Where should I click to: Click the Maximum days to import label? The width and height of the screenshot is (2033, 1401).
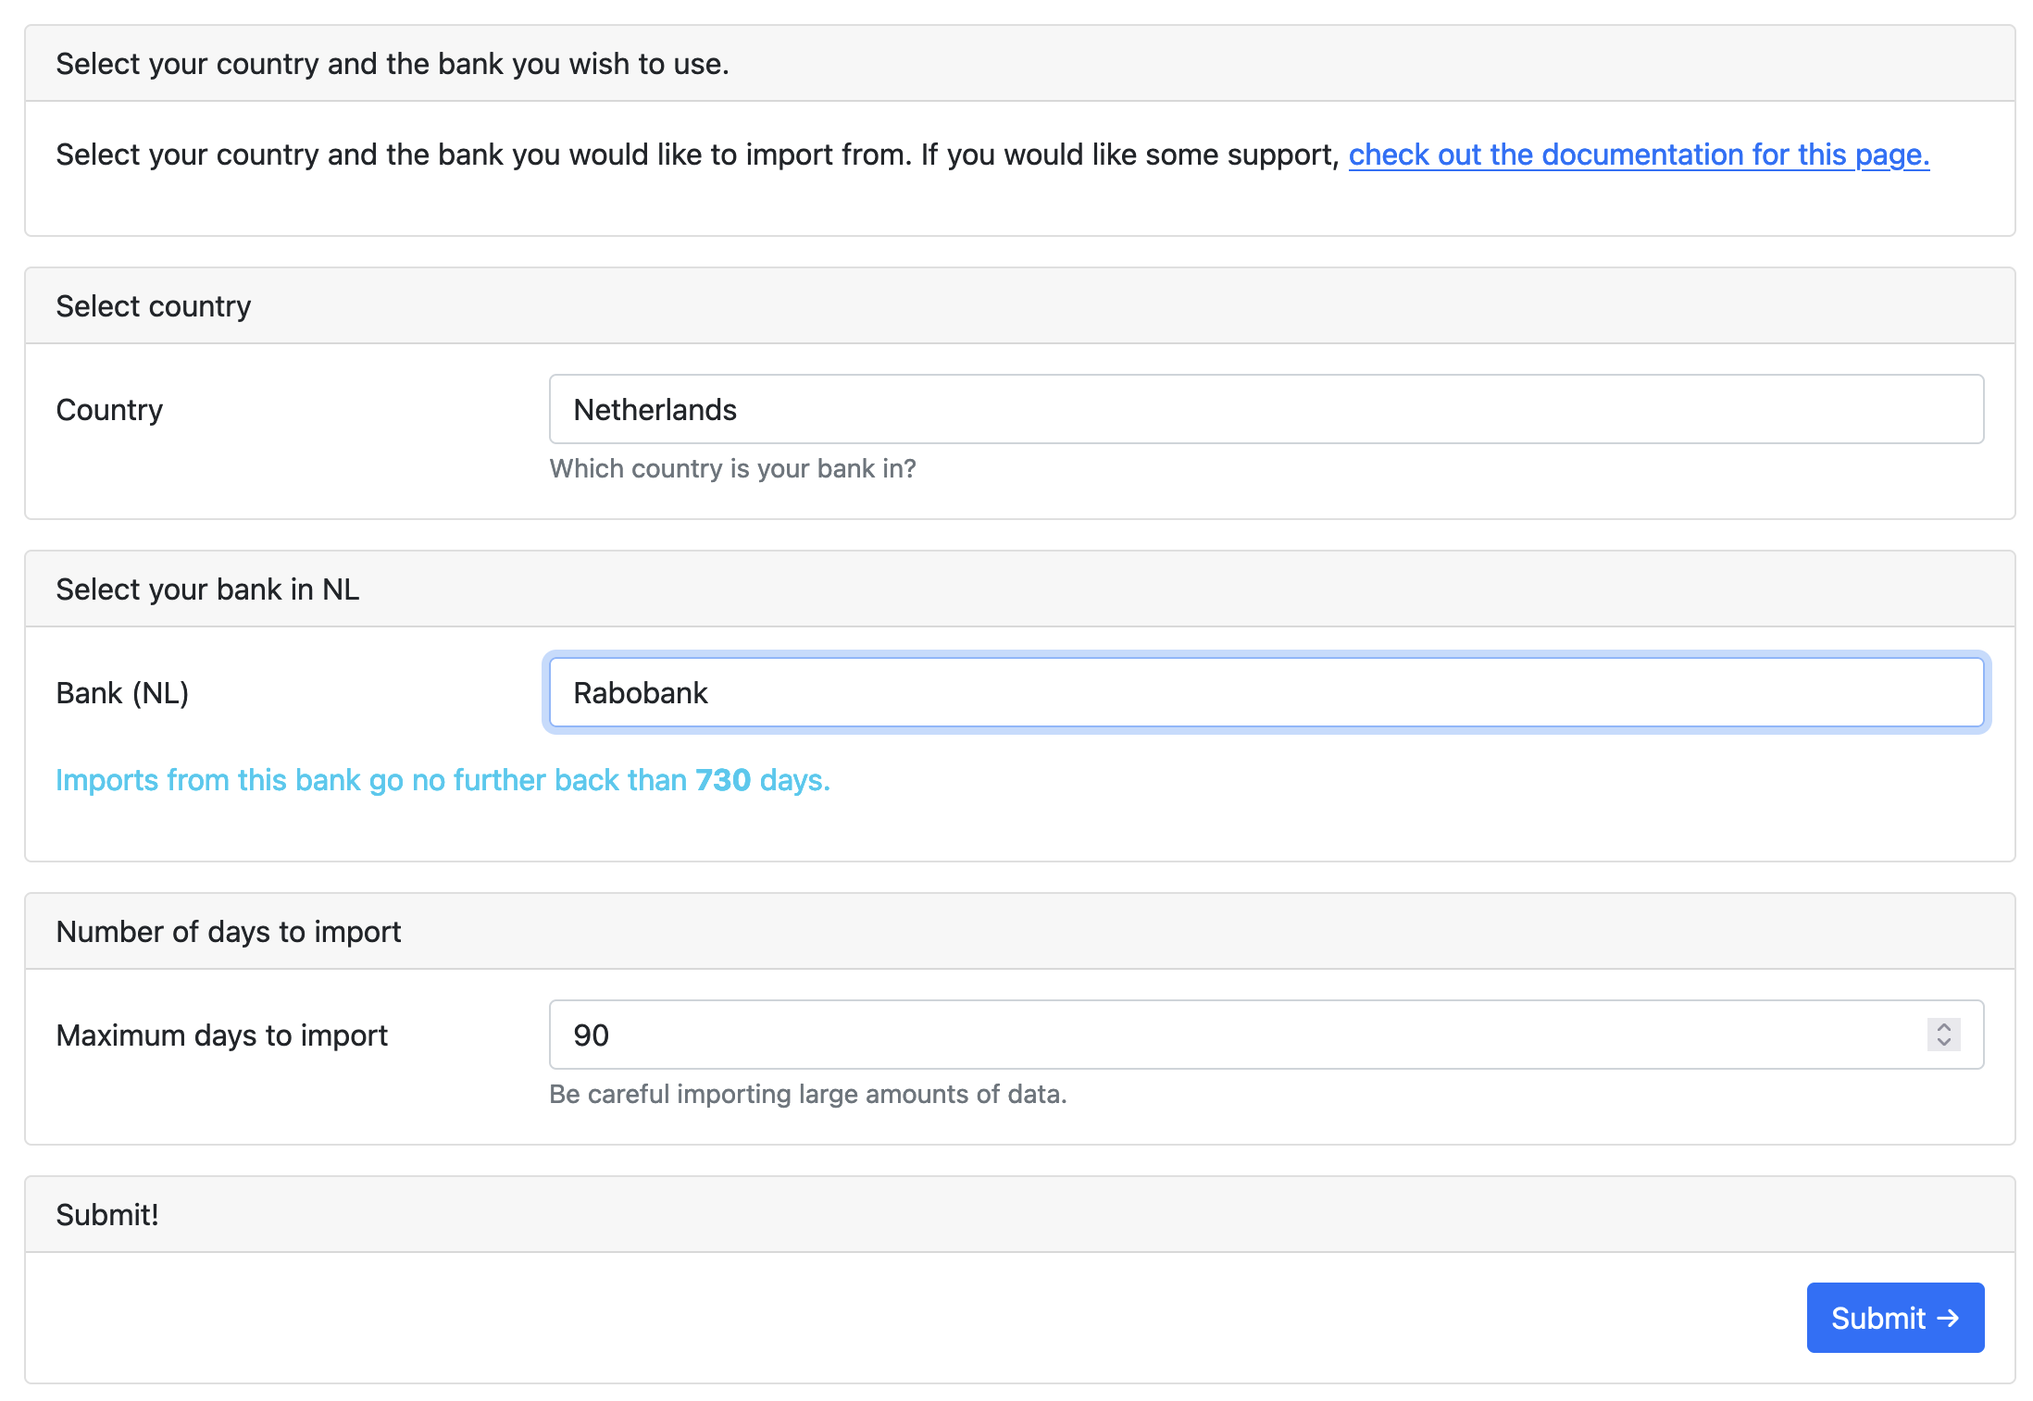[221, 1035]
